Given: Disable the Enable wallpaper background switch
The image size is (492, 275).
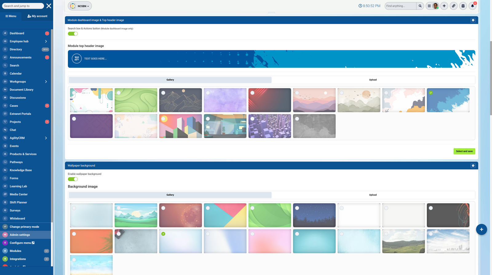Looking at the screenshot, I should pyautogui.click(x=73, y=179).
